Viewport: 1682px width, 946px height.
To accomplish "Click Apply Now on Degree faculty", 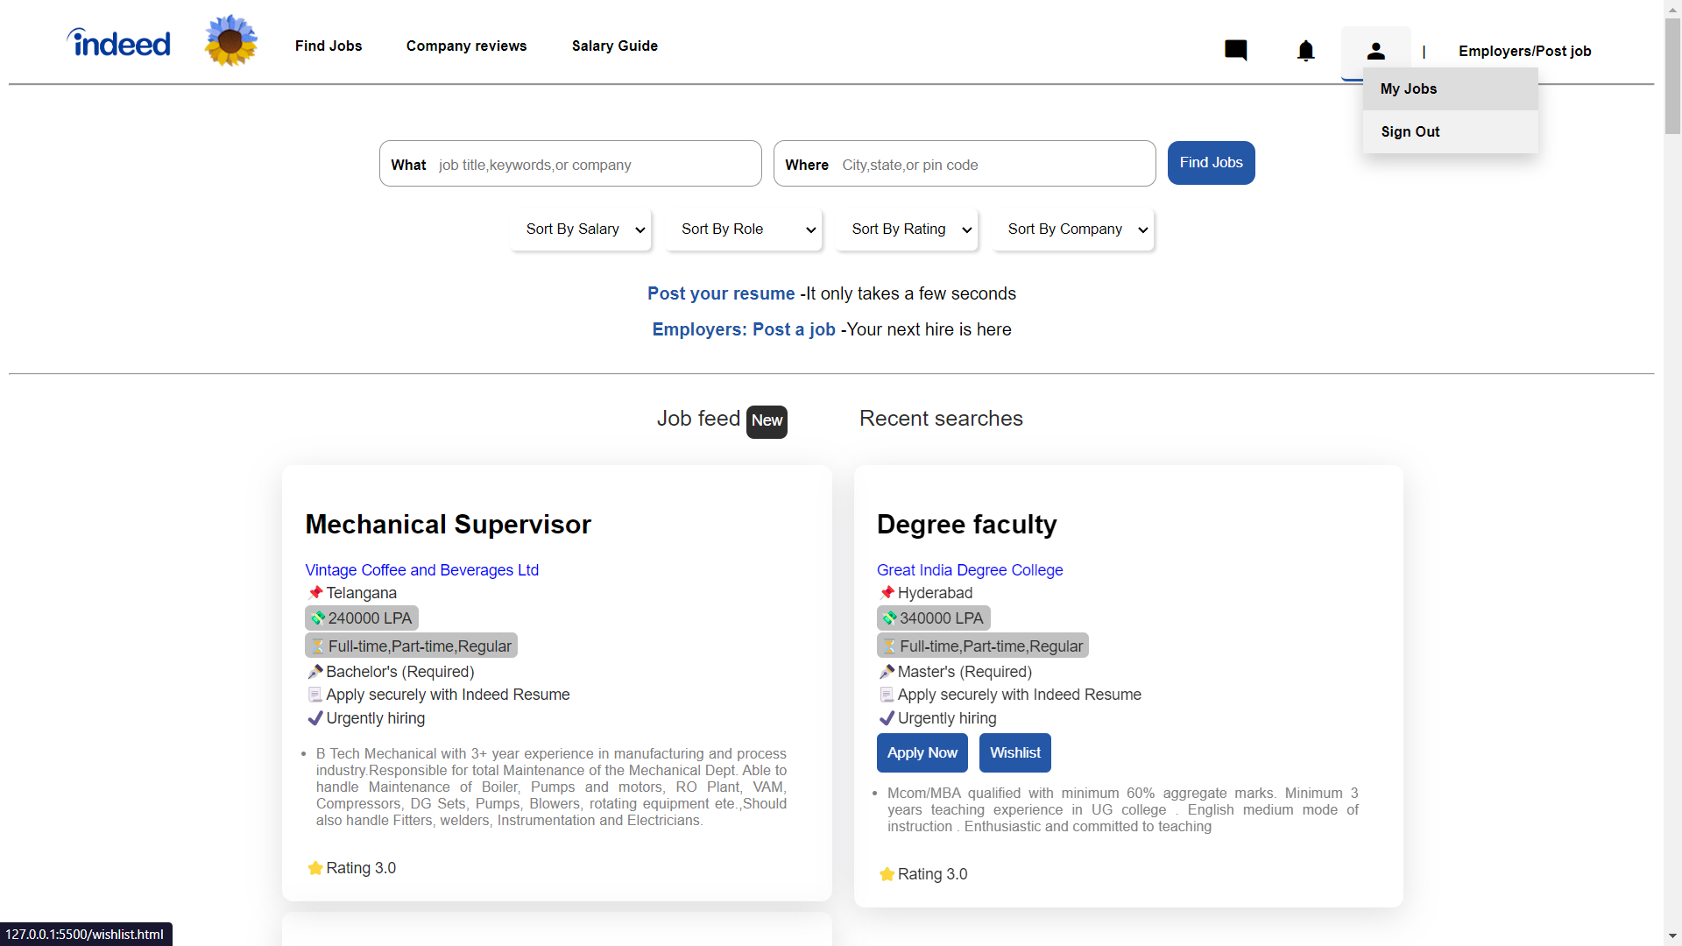I will (922, 753).
